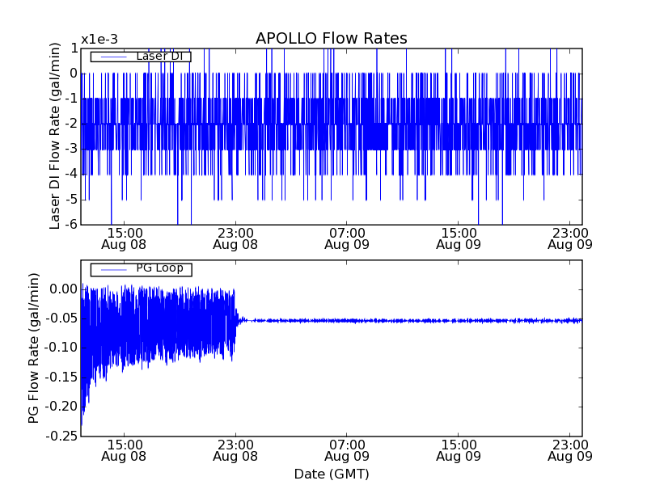This screenshot has width=647, height=485.
Task: Click the Date (GMT) x-axis label
Action: pyautogui.click(x=331, y=474)
